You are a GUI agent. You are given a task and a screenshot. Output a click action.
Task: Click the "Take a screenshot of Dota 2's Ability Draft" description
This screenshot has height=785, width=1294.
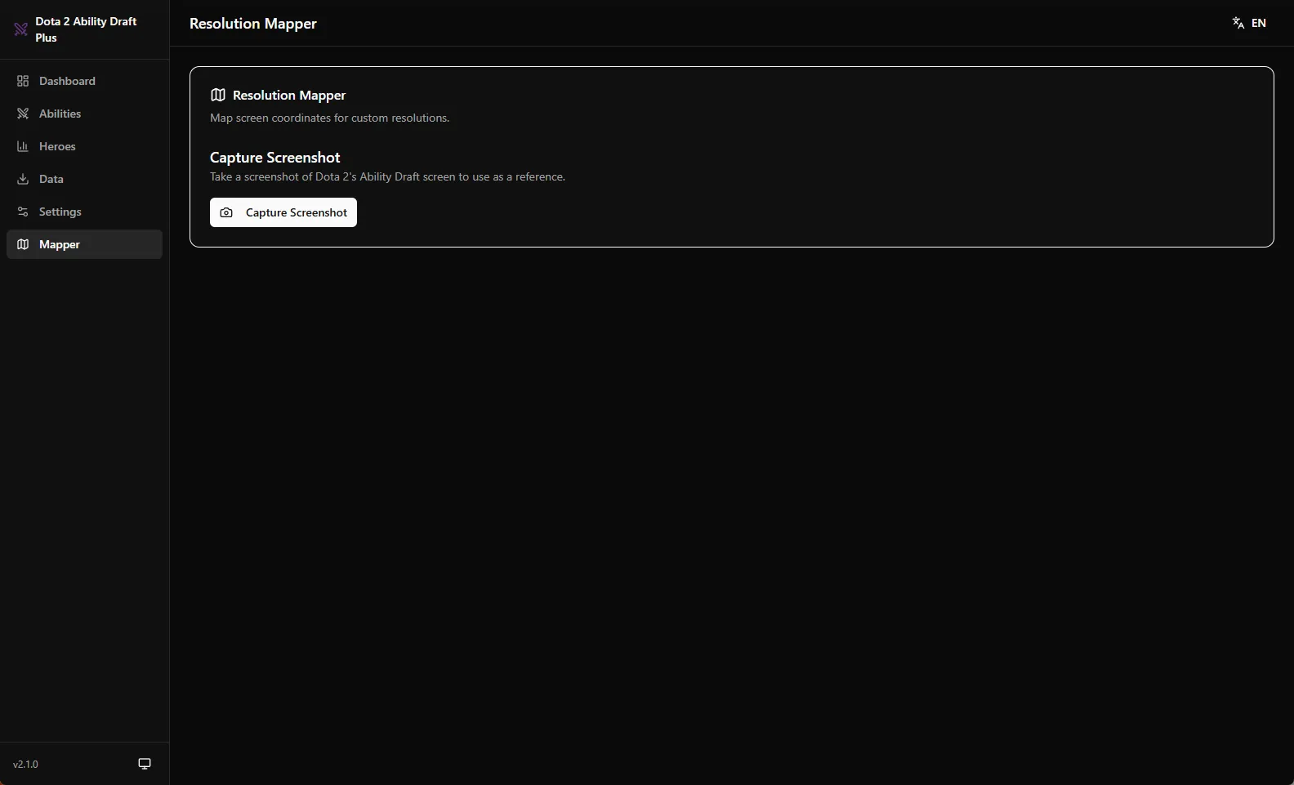point(387,176)
